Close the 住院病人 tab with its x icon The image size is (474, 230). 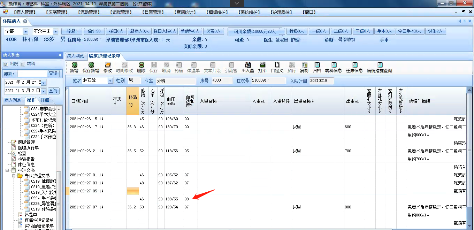click(25, 21)
